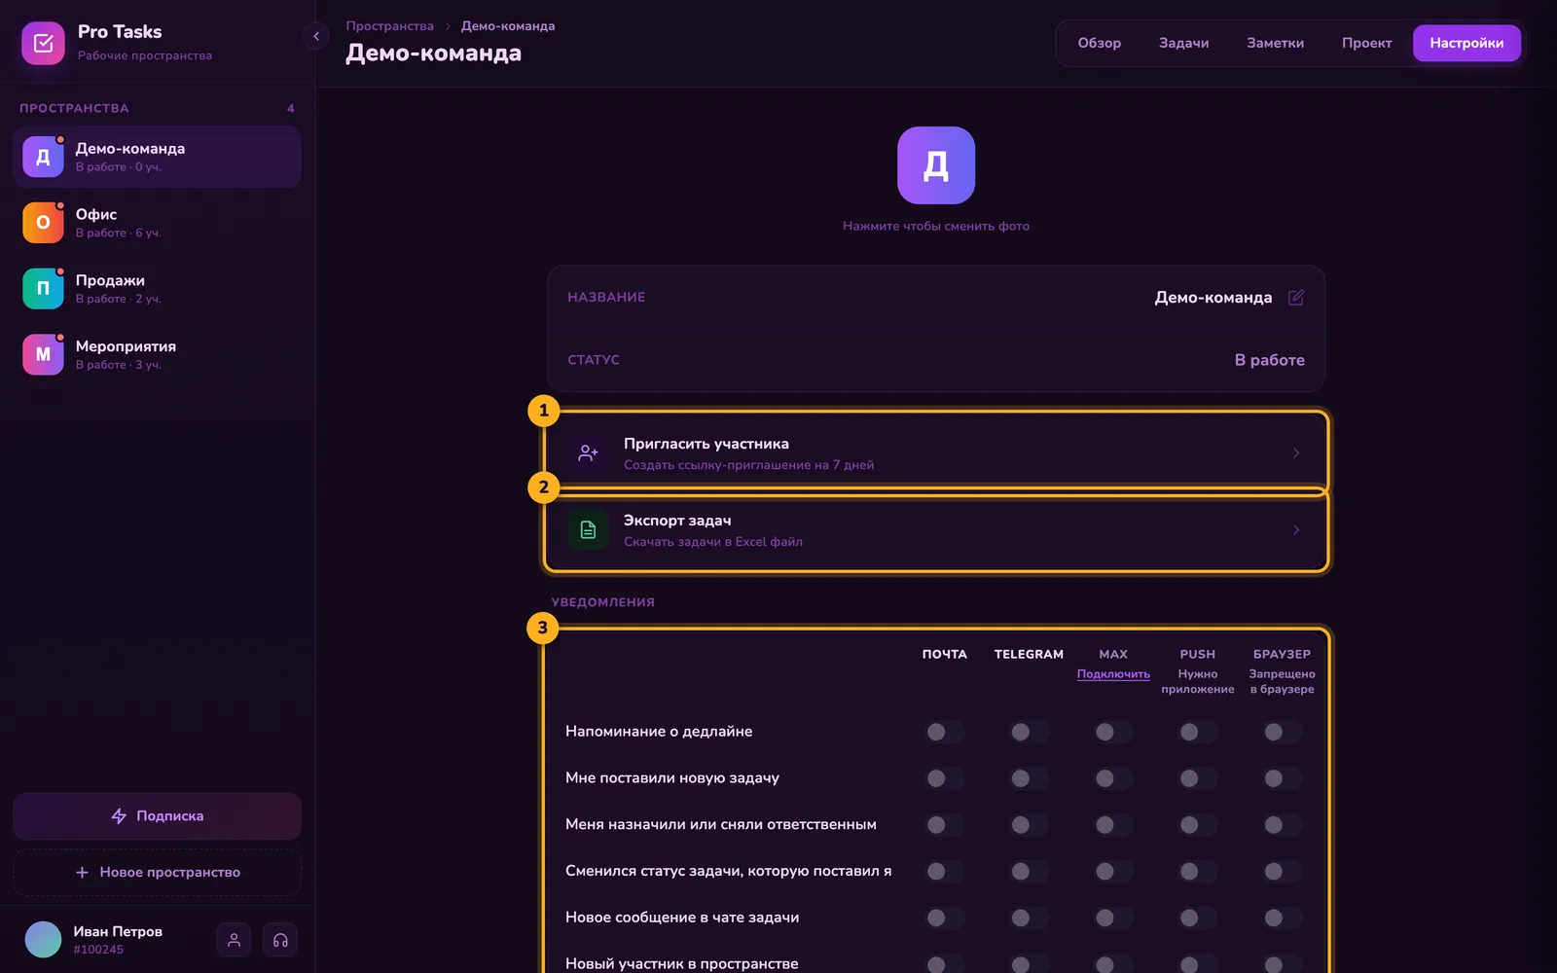Toggle Telegram for Мне поставили новую задачу
1557x973 pixels.
(x=1029, y=778)
